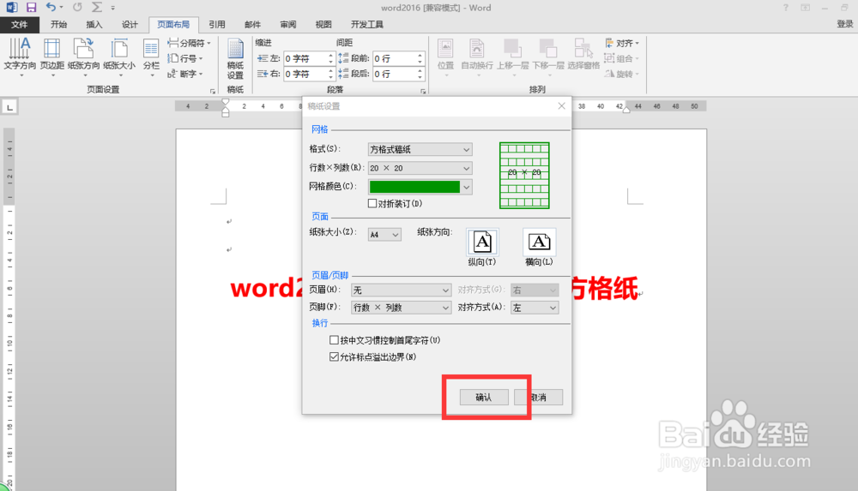
Task: Switch to the 开始 Home tab
Action: [58, 25]
